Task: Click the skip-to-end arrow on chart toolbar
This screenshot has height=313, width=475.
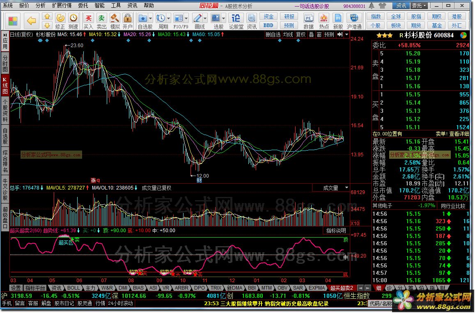Action: click(340, 34)
